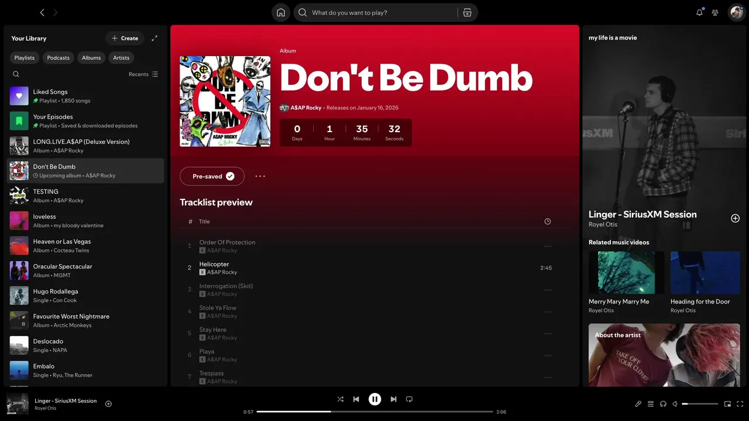Filter library by Artists
This screenshot has height=421, width=749.
point(121,57)
